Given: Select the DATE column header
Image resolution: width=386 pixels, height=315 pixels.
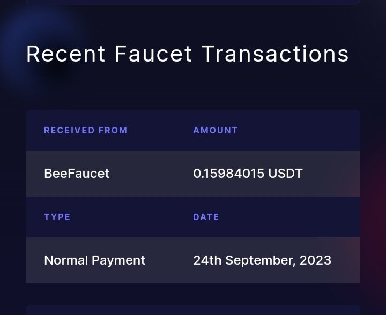Looking at the screenshot, I should click(206, 217).
